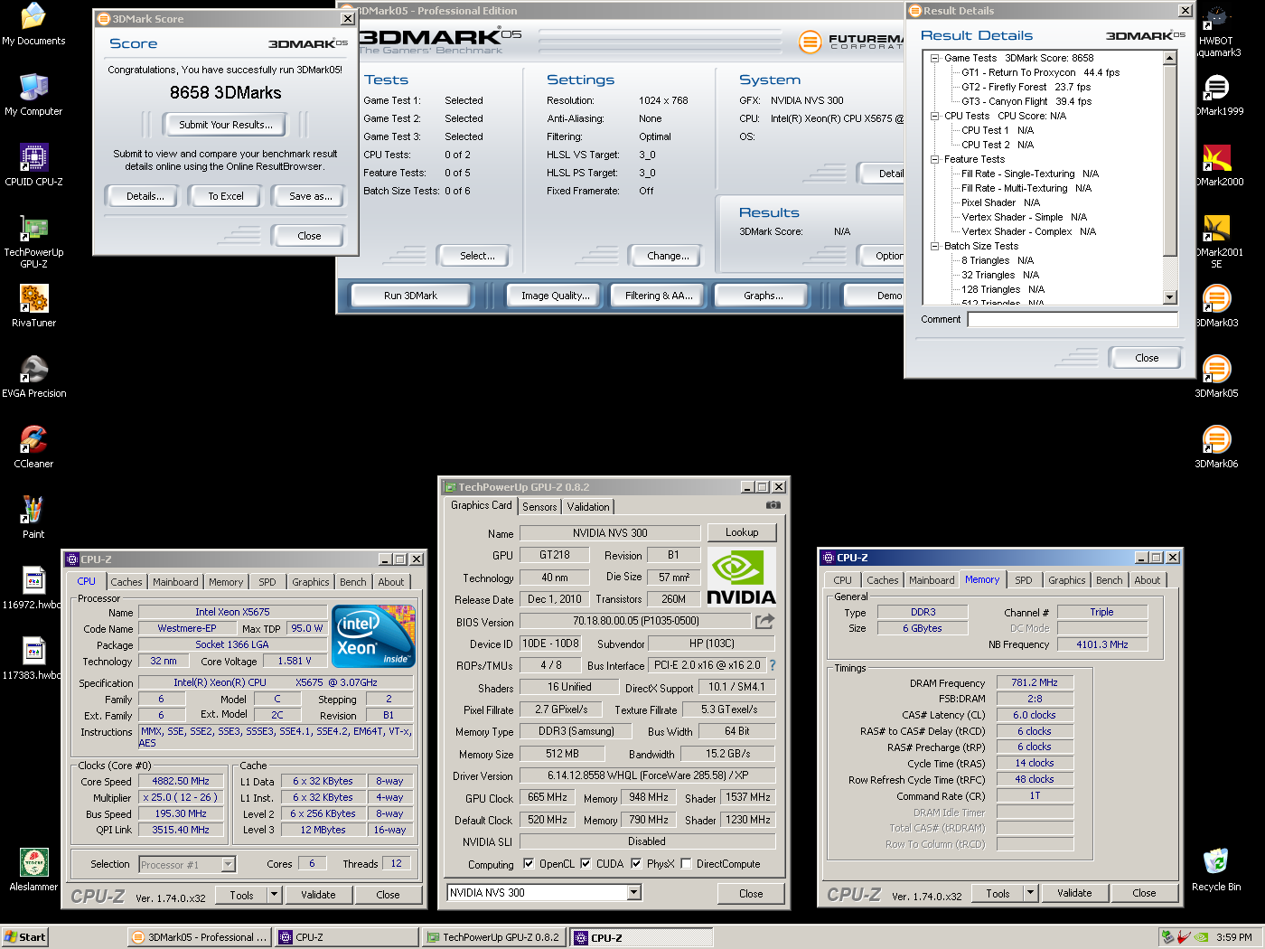
Task: Click the Run 3DMark button
Action: [x=410, y=296]
